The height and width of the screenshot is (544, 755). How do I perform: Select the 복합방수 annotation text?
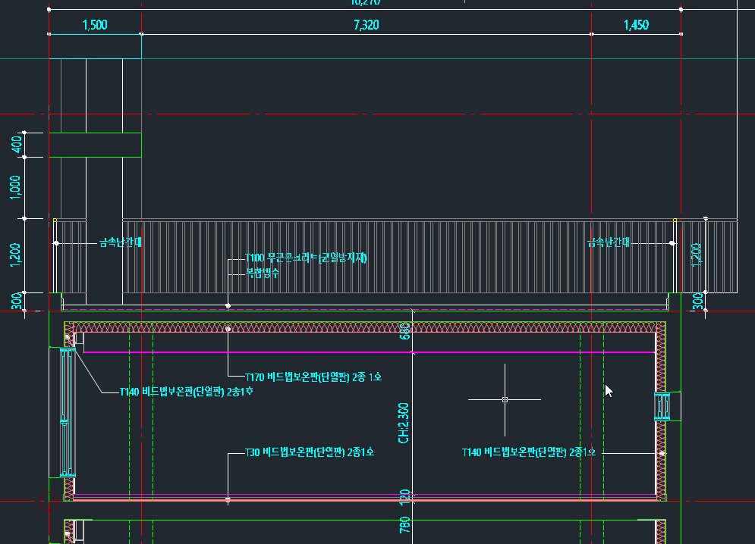[262, 272]
